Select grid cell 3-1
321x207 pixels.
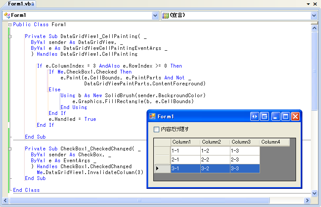point(185,169)
